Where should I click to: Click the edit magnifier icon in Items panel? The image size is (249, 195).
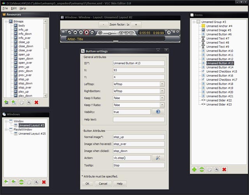(216, 170)
